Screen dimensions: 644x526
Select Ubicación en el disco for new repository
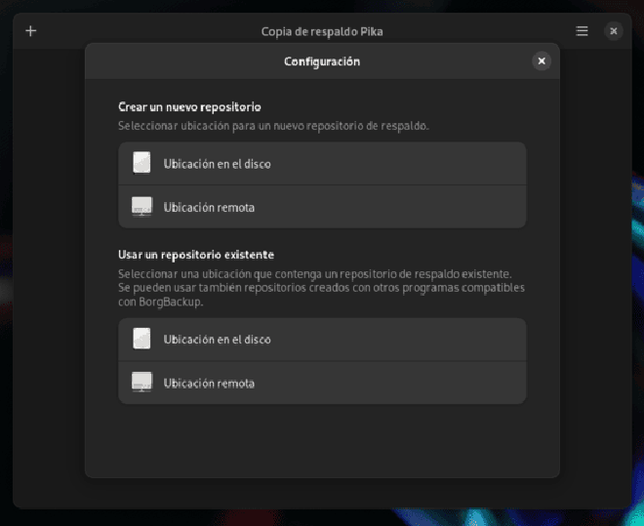point(322,164)
